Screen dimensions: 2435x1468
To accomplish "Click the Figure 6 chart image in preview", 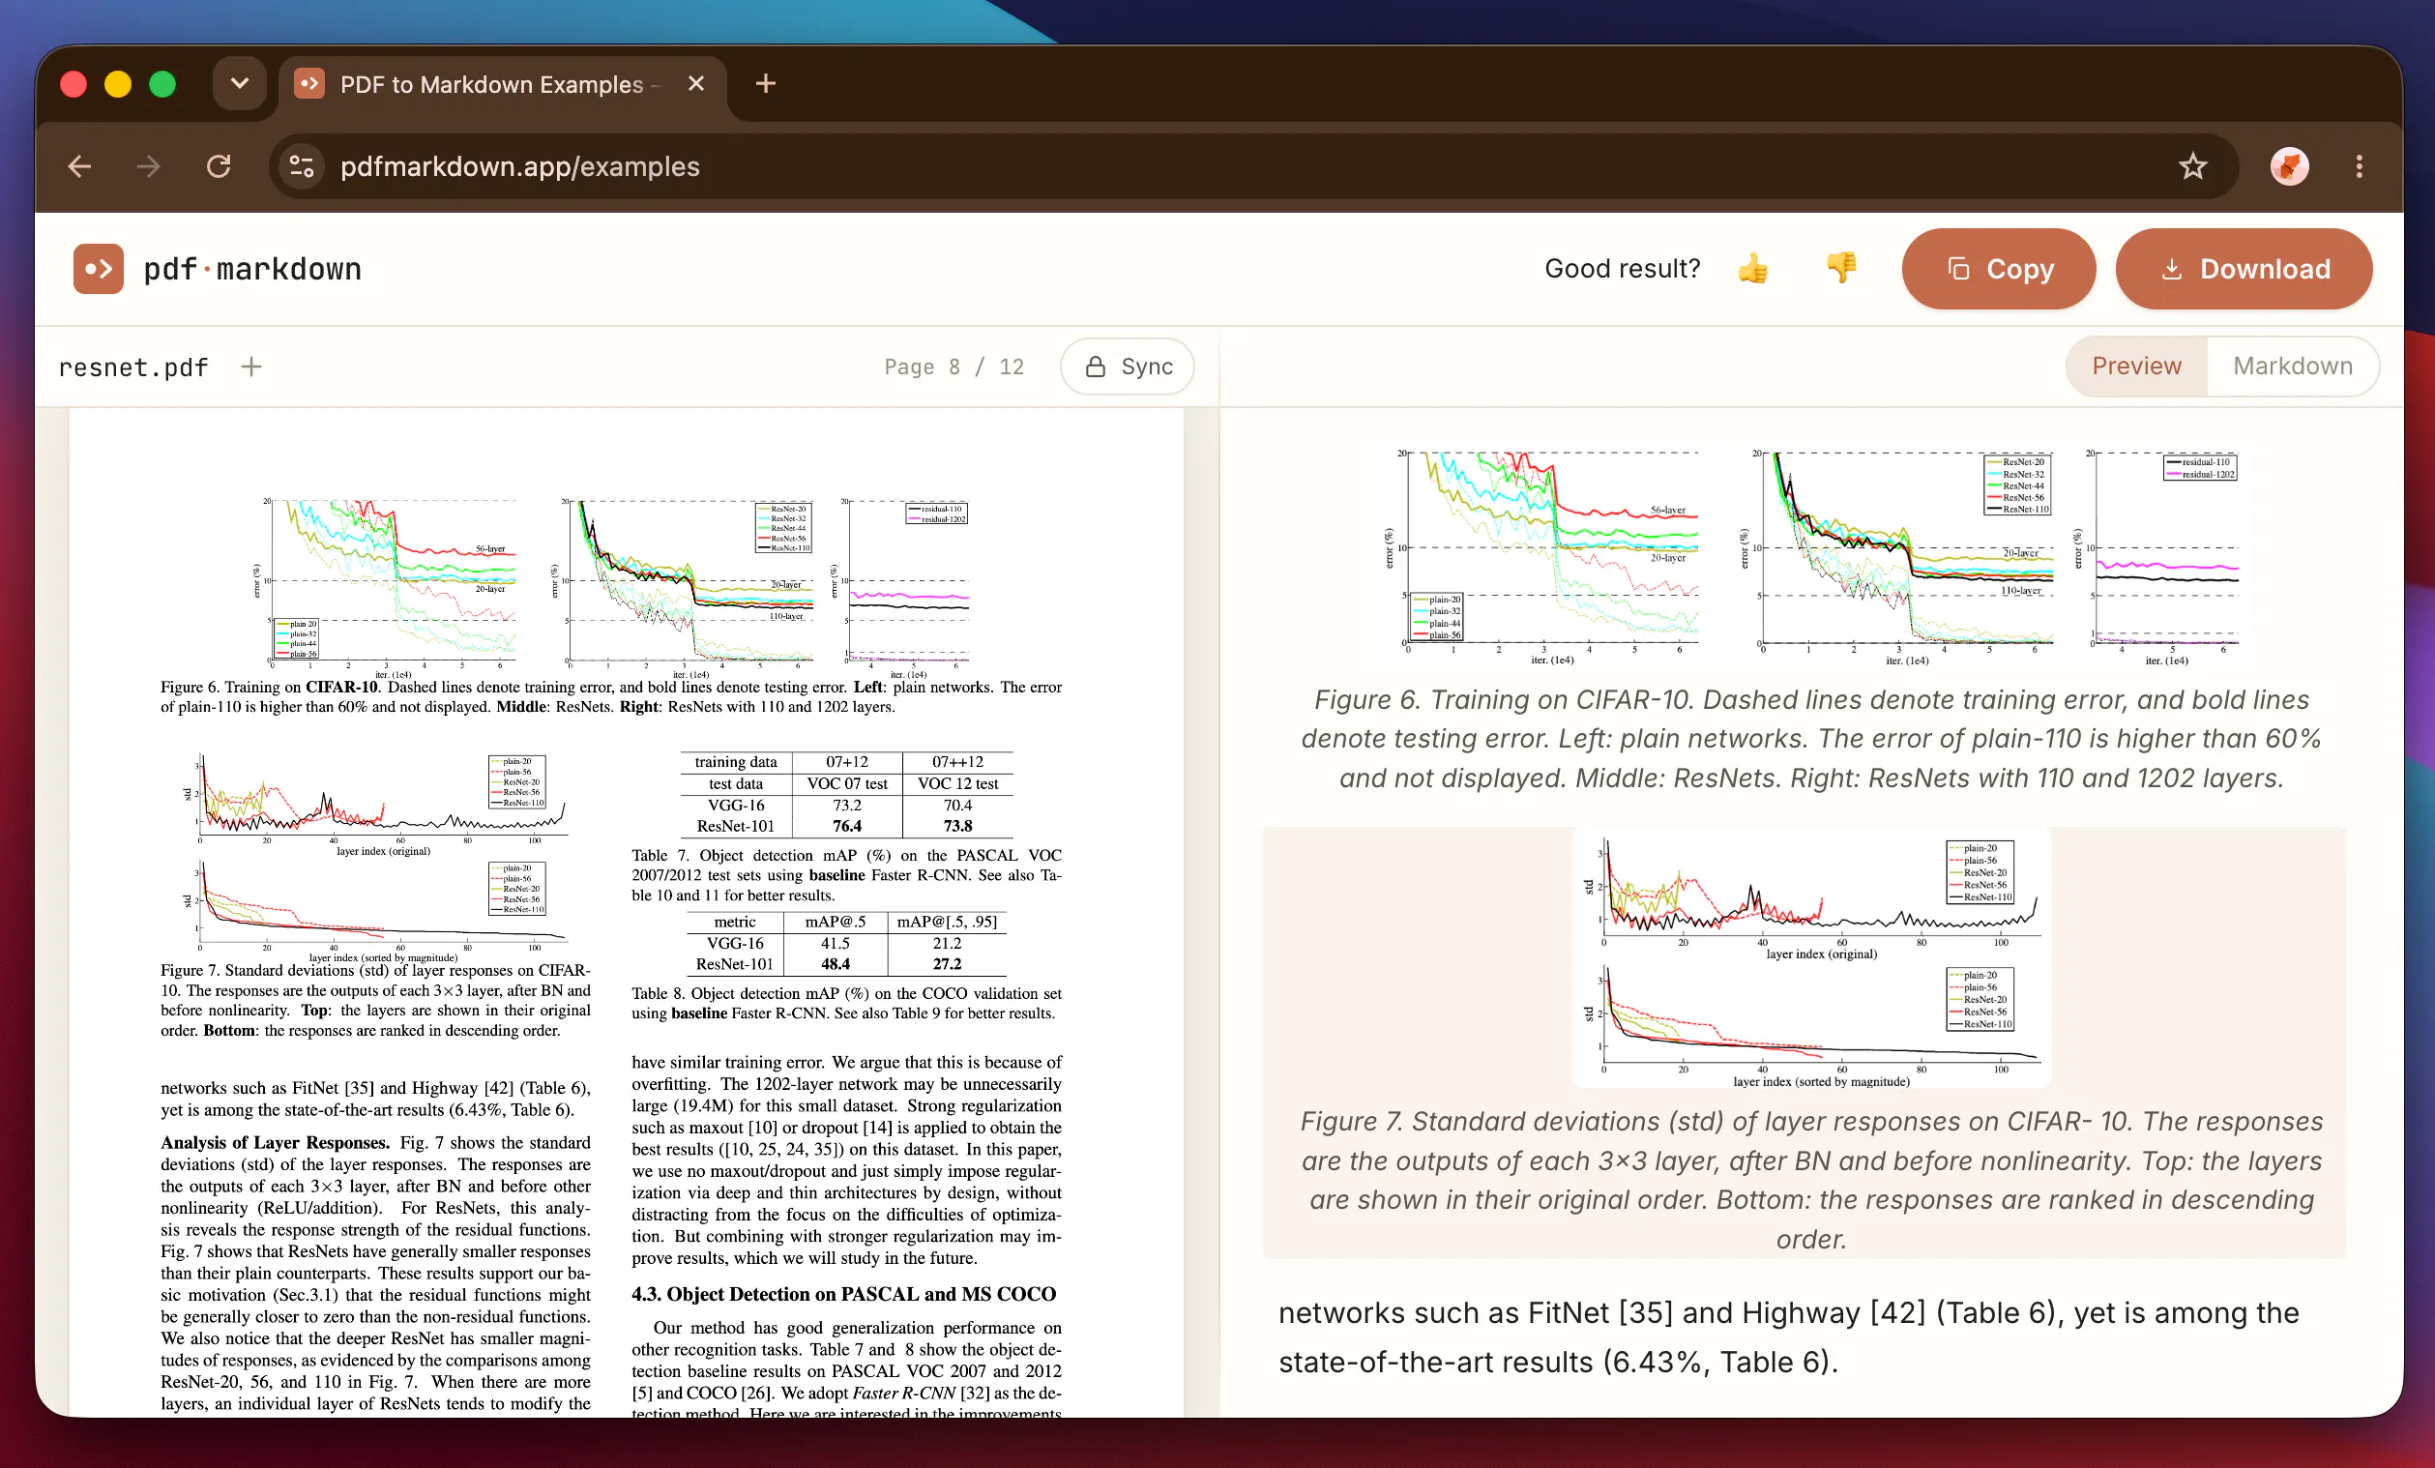I will pos(1812,557).
